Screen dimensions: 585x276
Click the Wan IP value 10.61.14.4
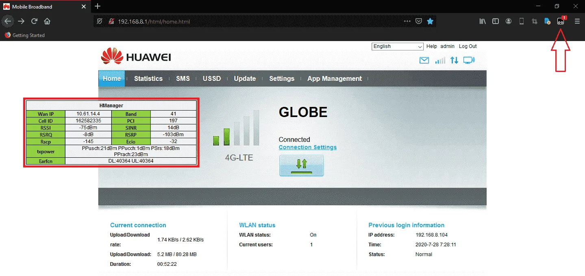point(88,114)
